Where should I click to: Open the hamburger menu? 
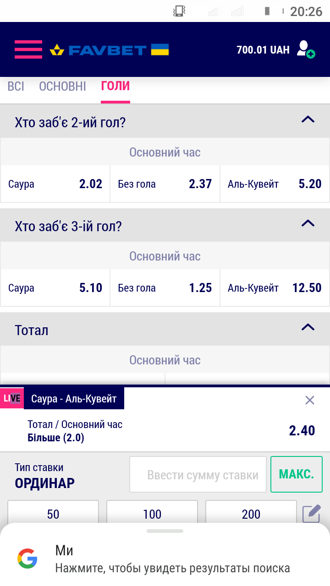click(x=28, y=49)
